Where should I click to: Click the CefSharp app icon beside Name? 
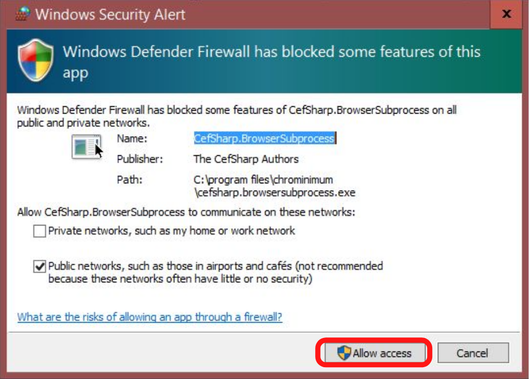click(87, 147)
